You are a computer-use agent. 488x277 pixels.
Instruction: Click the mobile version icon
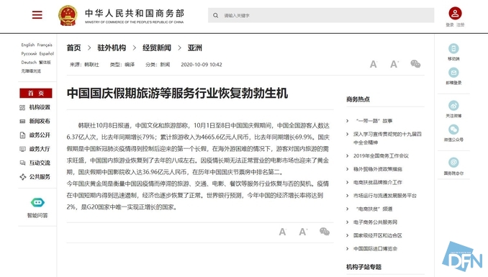(453, 48)
